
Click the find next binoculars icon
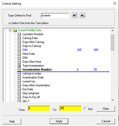[82, 16]
